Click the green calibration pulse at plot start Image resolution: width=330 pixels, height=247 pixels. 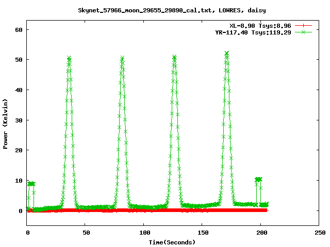pyautogui.click(x=31, y=184)
